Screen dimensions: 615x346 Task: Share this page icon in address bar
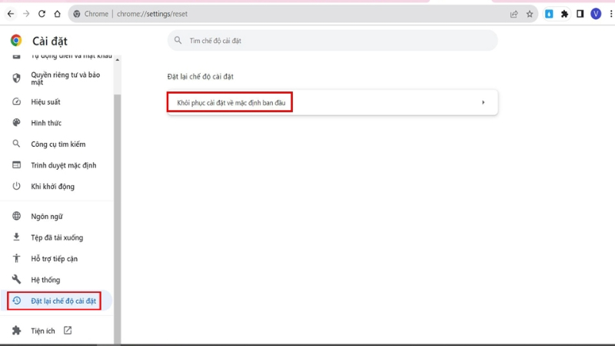coord(514,14)
